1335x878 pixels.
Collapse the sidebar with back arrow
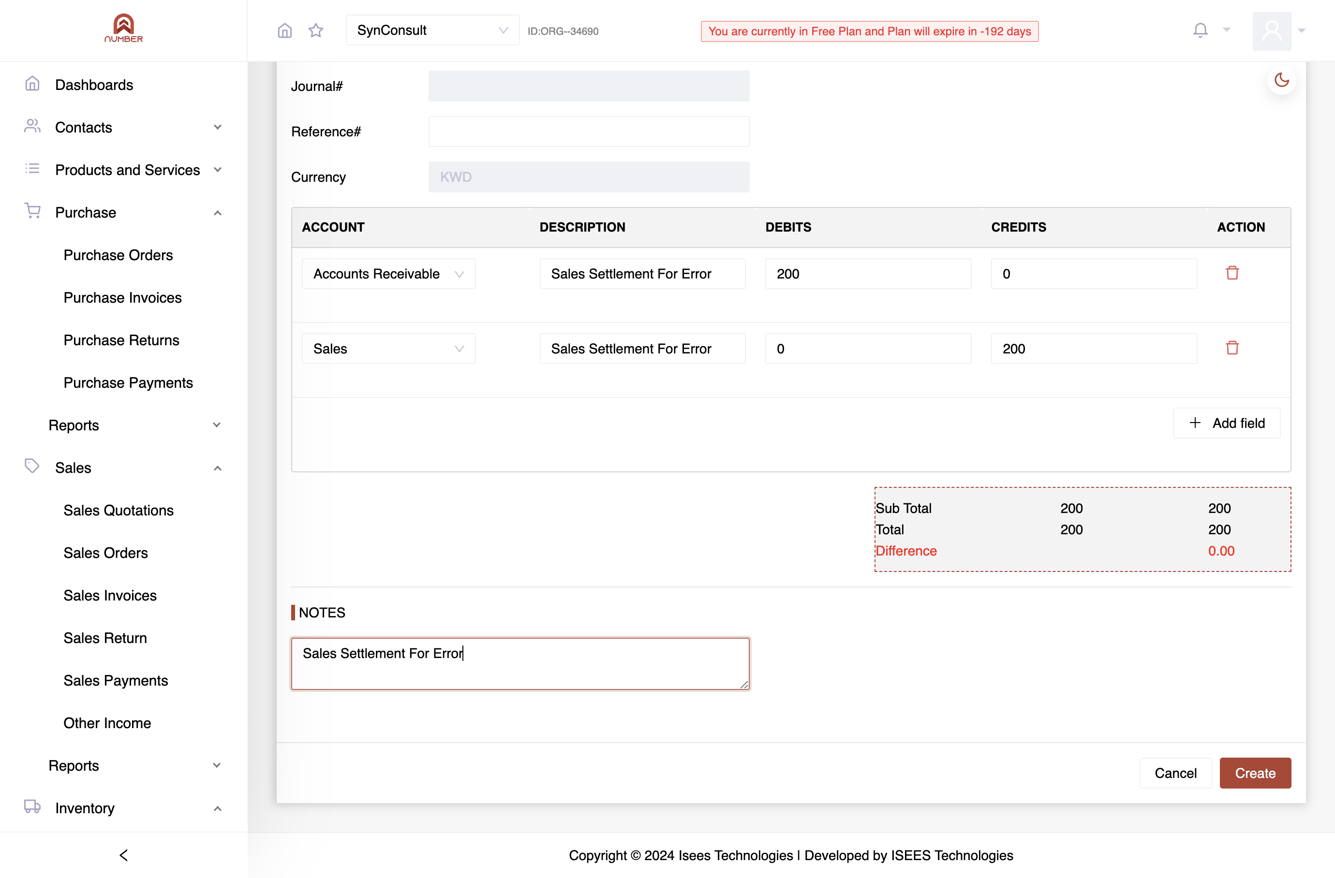click(124, 855)
